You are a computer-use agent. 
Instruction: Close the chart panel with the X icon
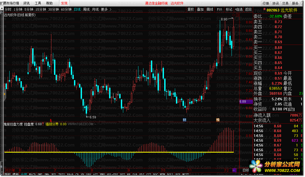tap(2, 8)
